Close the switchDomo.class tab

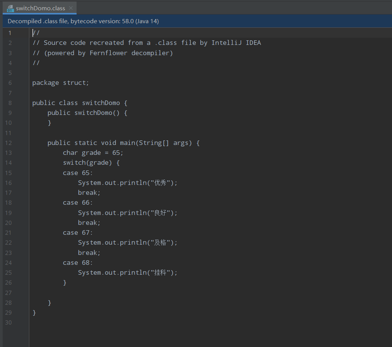[71, 8]
